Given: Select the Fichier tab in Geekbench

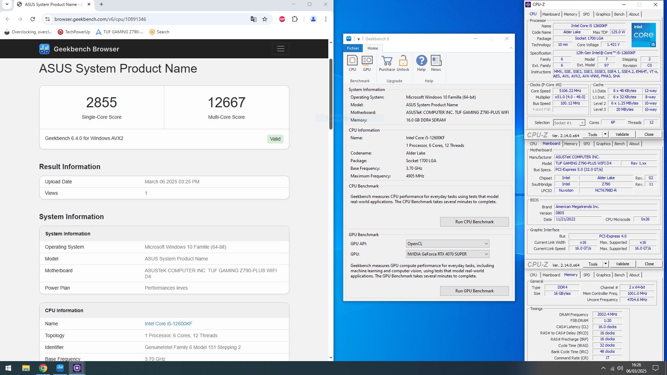Looking at the screenshot, I should (353, 48).
